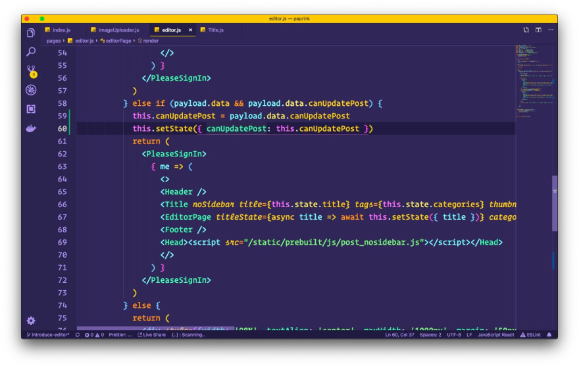
Task: Start Live Share from status bar
Action: [x=152, y=335]
